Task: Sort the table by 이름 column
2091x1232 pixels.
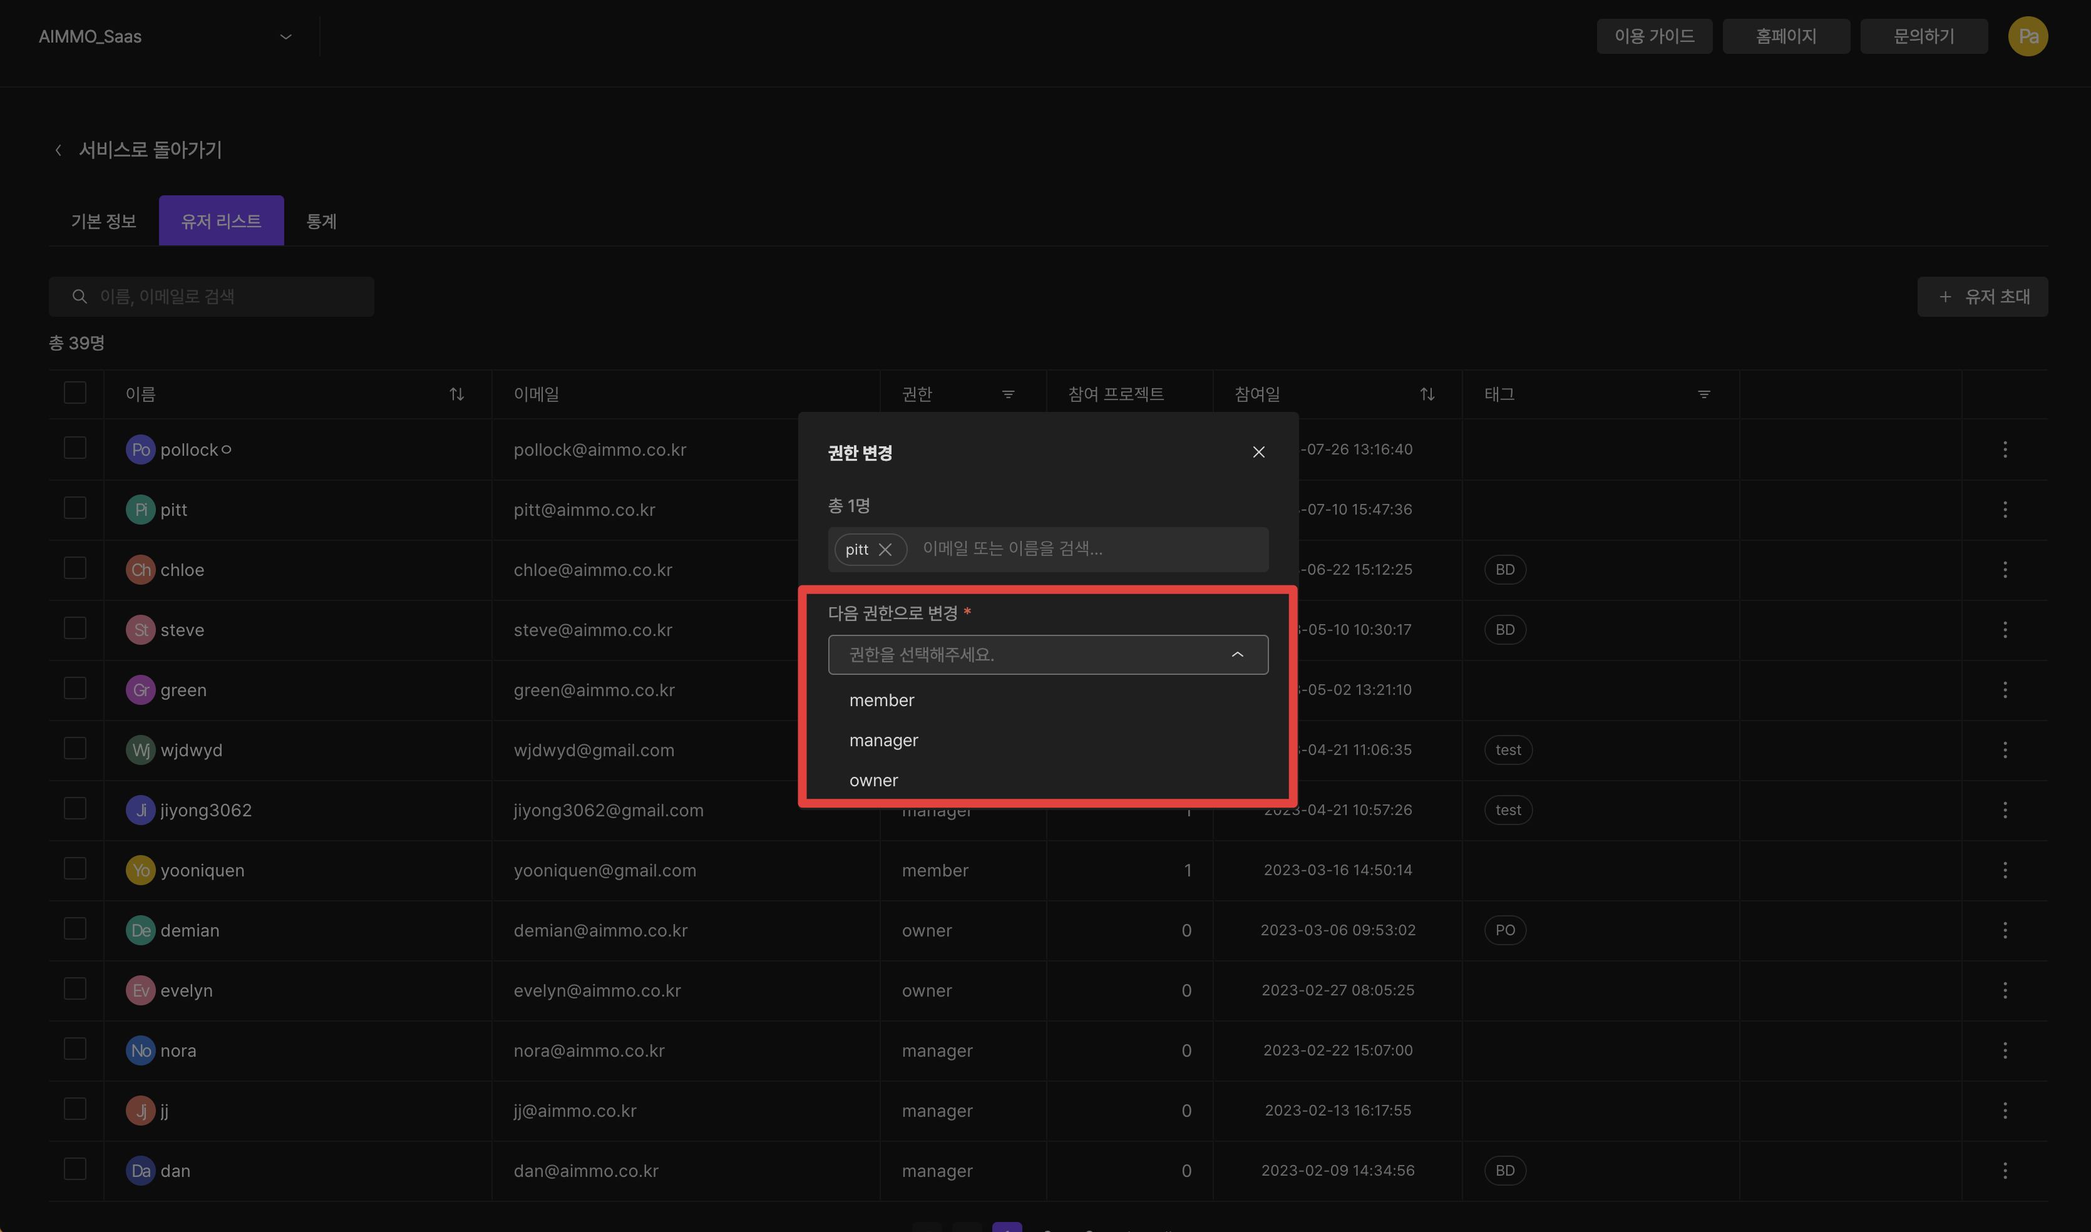Action: [x=456, y=394]
